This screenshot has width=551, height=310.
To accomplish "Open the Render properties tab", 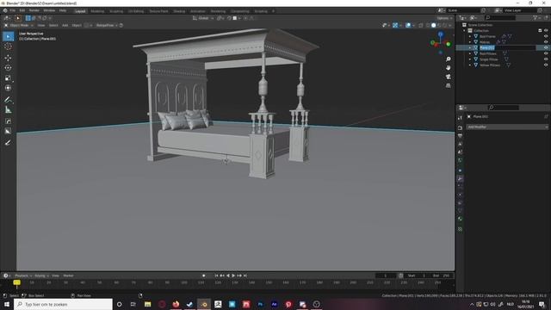I will 460,127.
